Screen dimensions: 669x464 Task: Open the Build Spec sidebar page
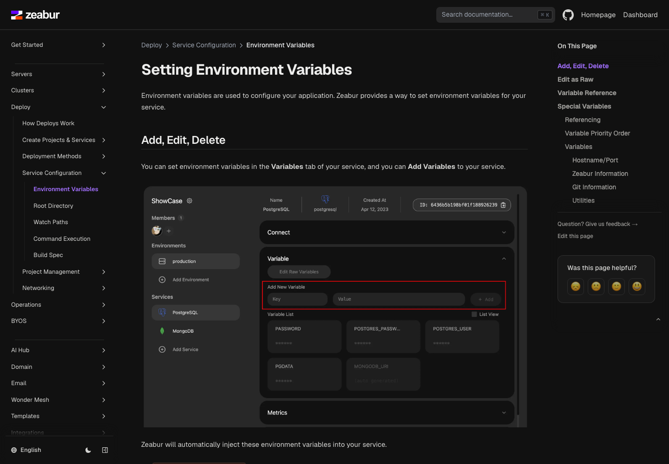(70, 255)
